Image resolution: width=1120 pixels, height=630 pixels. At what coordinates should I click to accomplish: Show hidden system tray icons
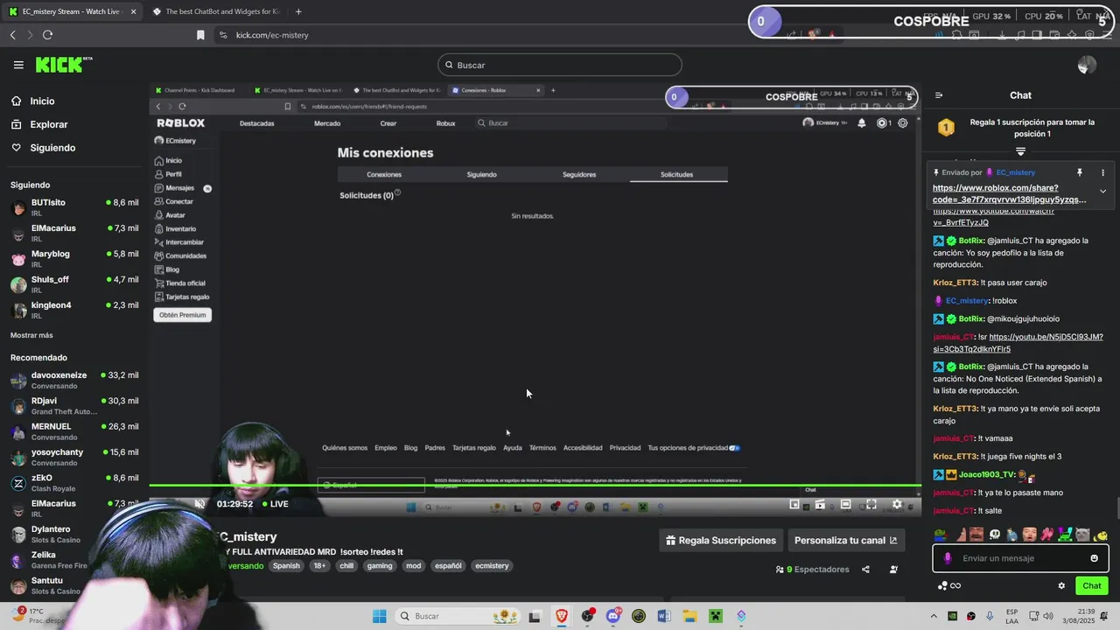click(x=934, y=616)
